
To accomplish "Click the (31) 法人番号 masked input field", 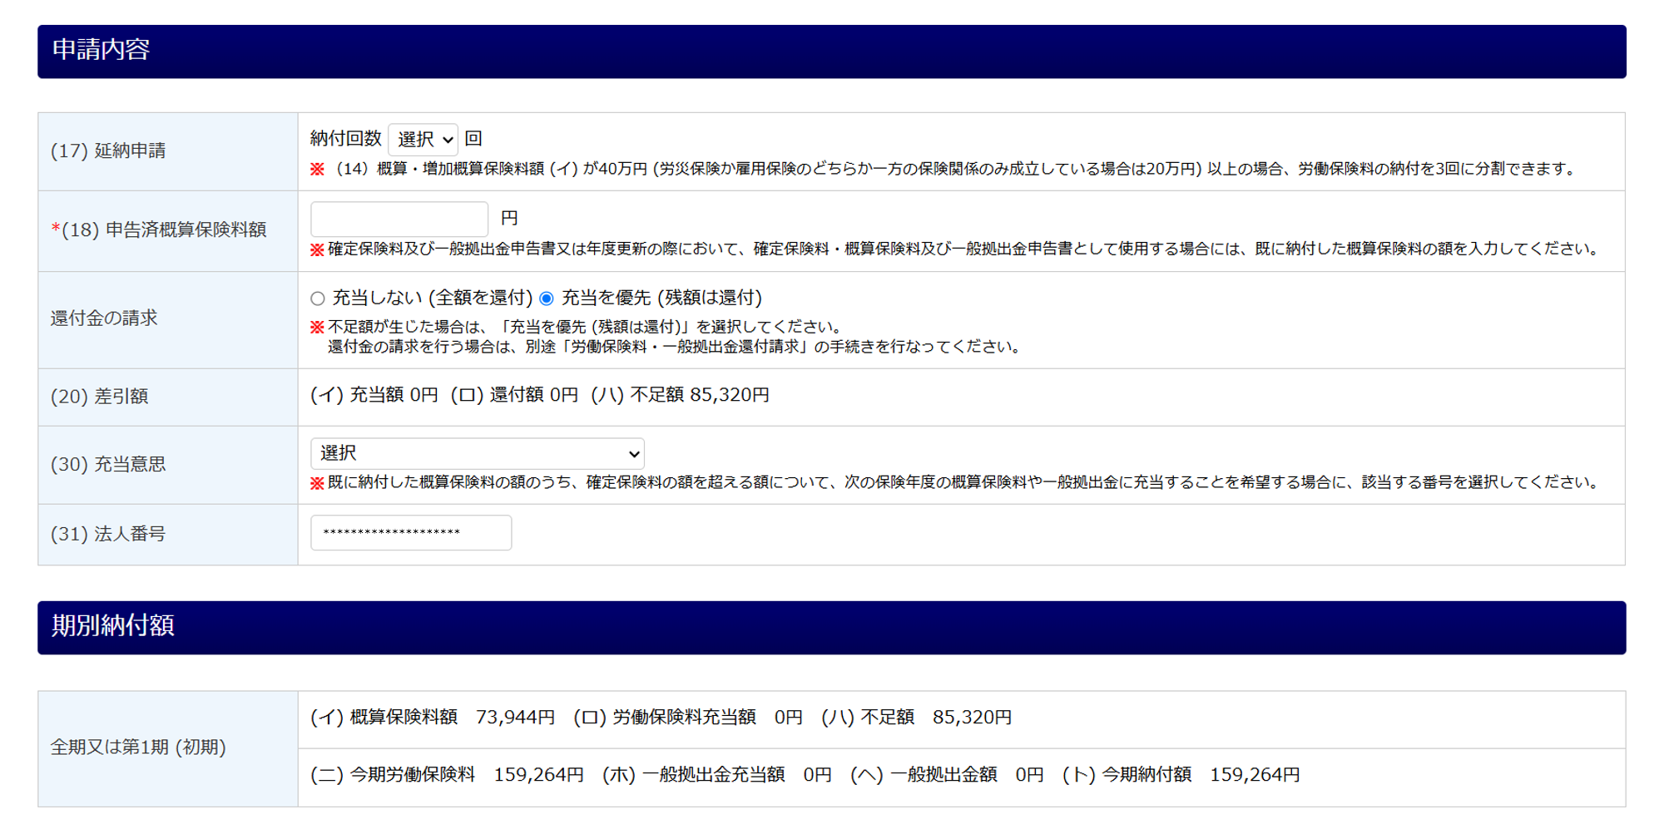I will (411, 533).
